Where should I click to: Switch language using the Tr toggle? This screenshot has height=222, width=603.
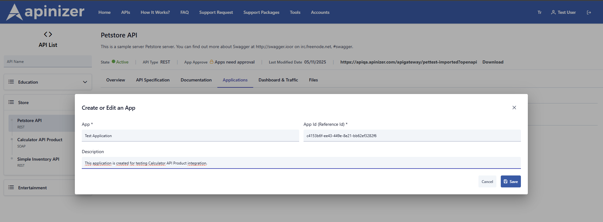click(539, 13)
